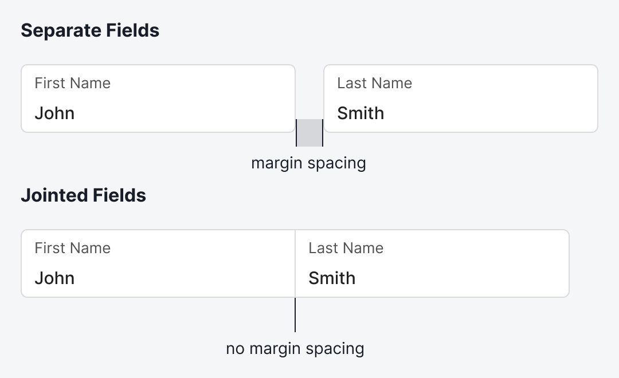Click the 'Separate Fields' heading
The image size is (619, 378).
[x=90, y=30]
